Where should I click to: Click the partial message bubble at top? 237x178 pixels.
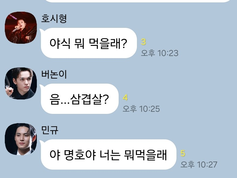(x=138, y=1)
